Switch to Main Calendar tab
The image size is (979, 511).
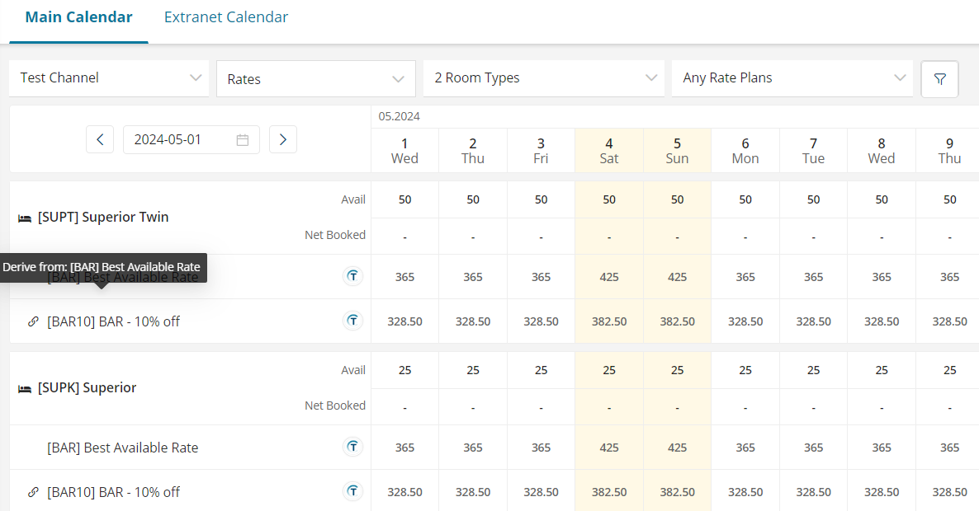tap(78, 16)
